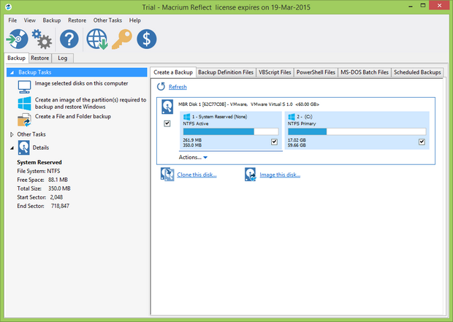Click the End Sector: 718,847 row
Viewport: 453px width, 322px height.
[43, 206]
